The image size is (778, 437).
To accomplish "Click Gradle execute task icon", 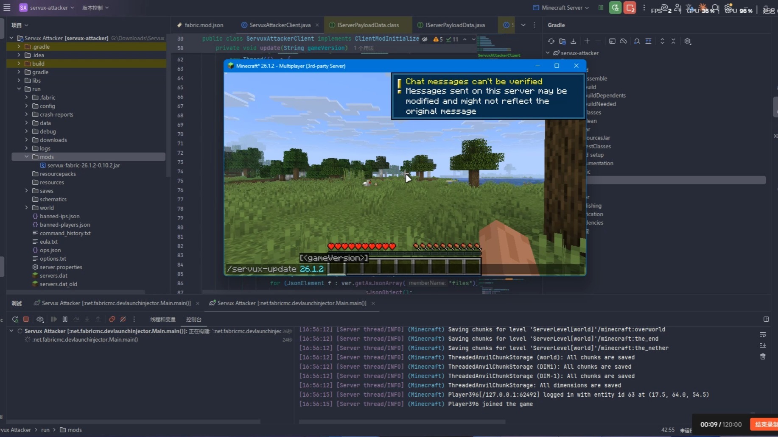I will tap(612, 41).
